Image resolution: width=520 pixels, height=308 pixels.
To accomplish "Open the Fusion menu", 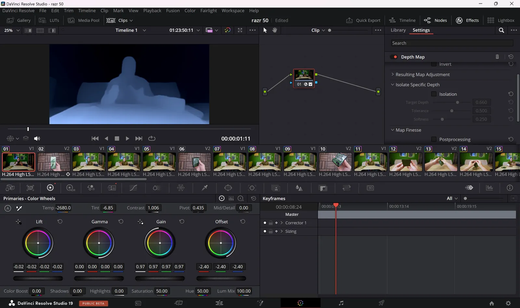I will tap(173, 11).
